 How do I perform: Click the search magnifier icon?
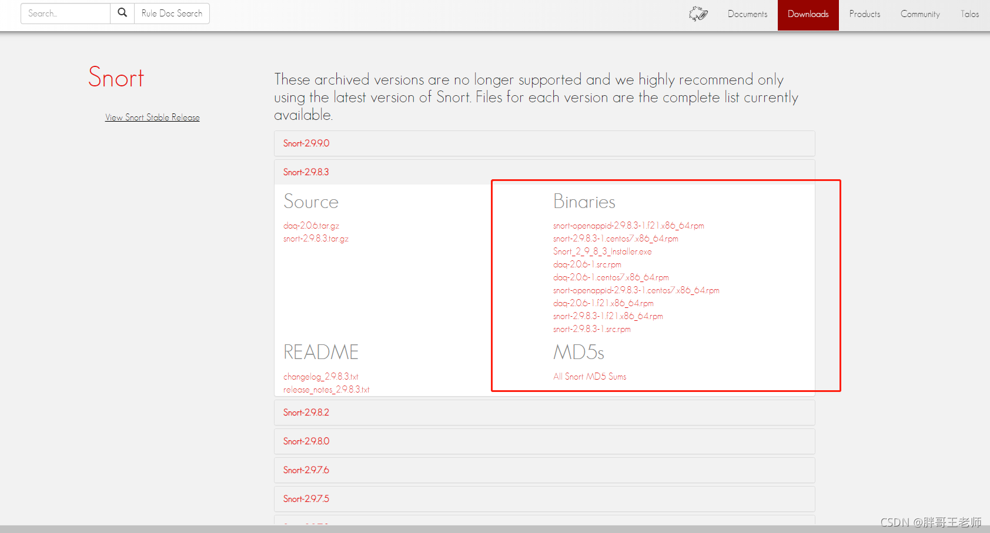tap(122, 13)
